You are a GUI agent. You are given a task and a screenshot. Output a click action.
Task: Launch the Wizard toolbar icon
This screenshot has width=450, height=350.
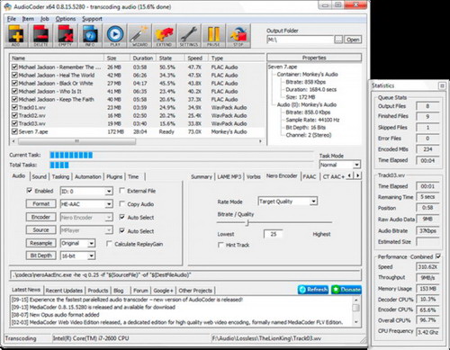click(139, 36)
